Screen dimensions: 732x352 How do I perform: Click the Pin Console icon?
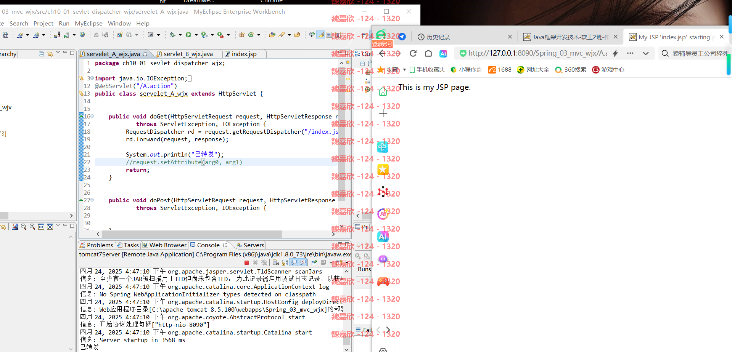tap(314, 262)
